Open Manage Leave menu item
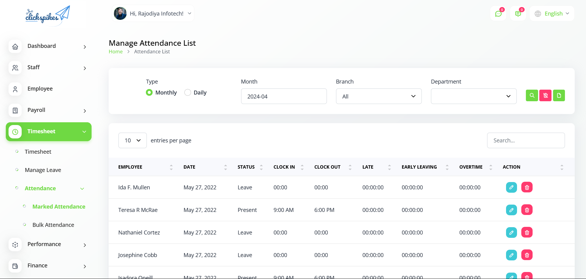 [x=43, y=170]
